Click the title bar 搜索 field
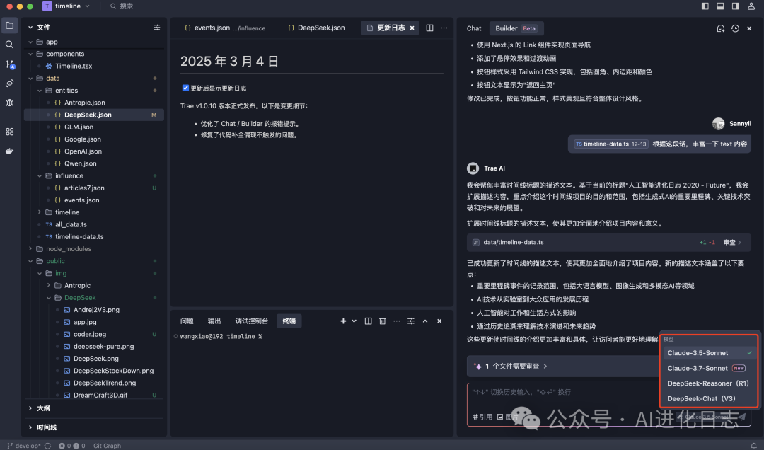This screenshot has height=450, width=764. pyautogui.click(x=122, y=6)
